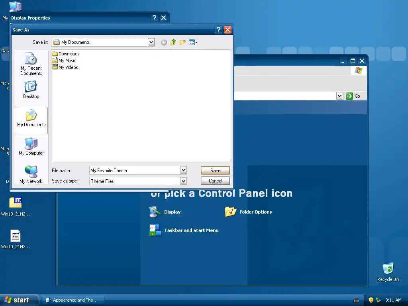Image resolution: width=408 pixels, height=306 pixels.
Task: Open the Start menu
Action: tap(19, 300)
